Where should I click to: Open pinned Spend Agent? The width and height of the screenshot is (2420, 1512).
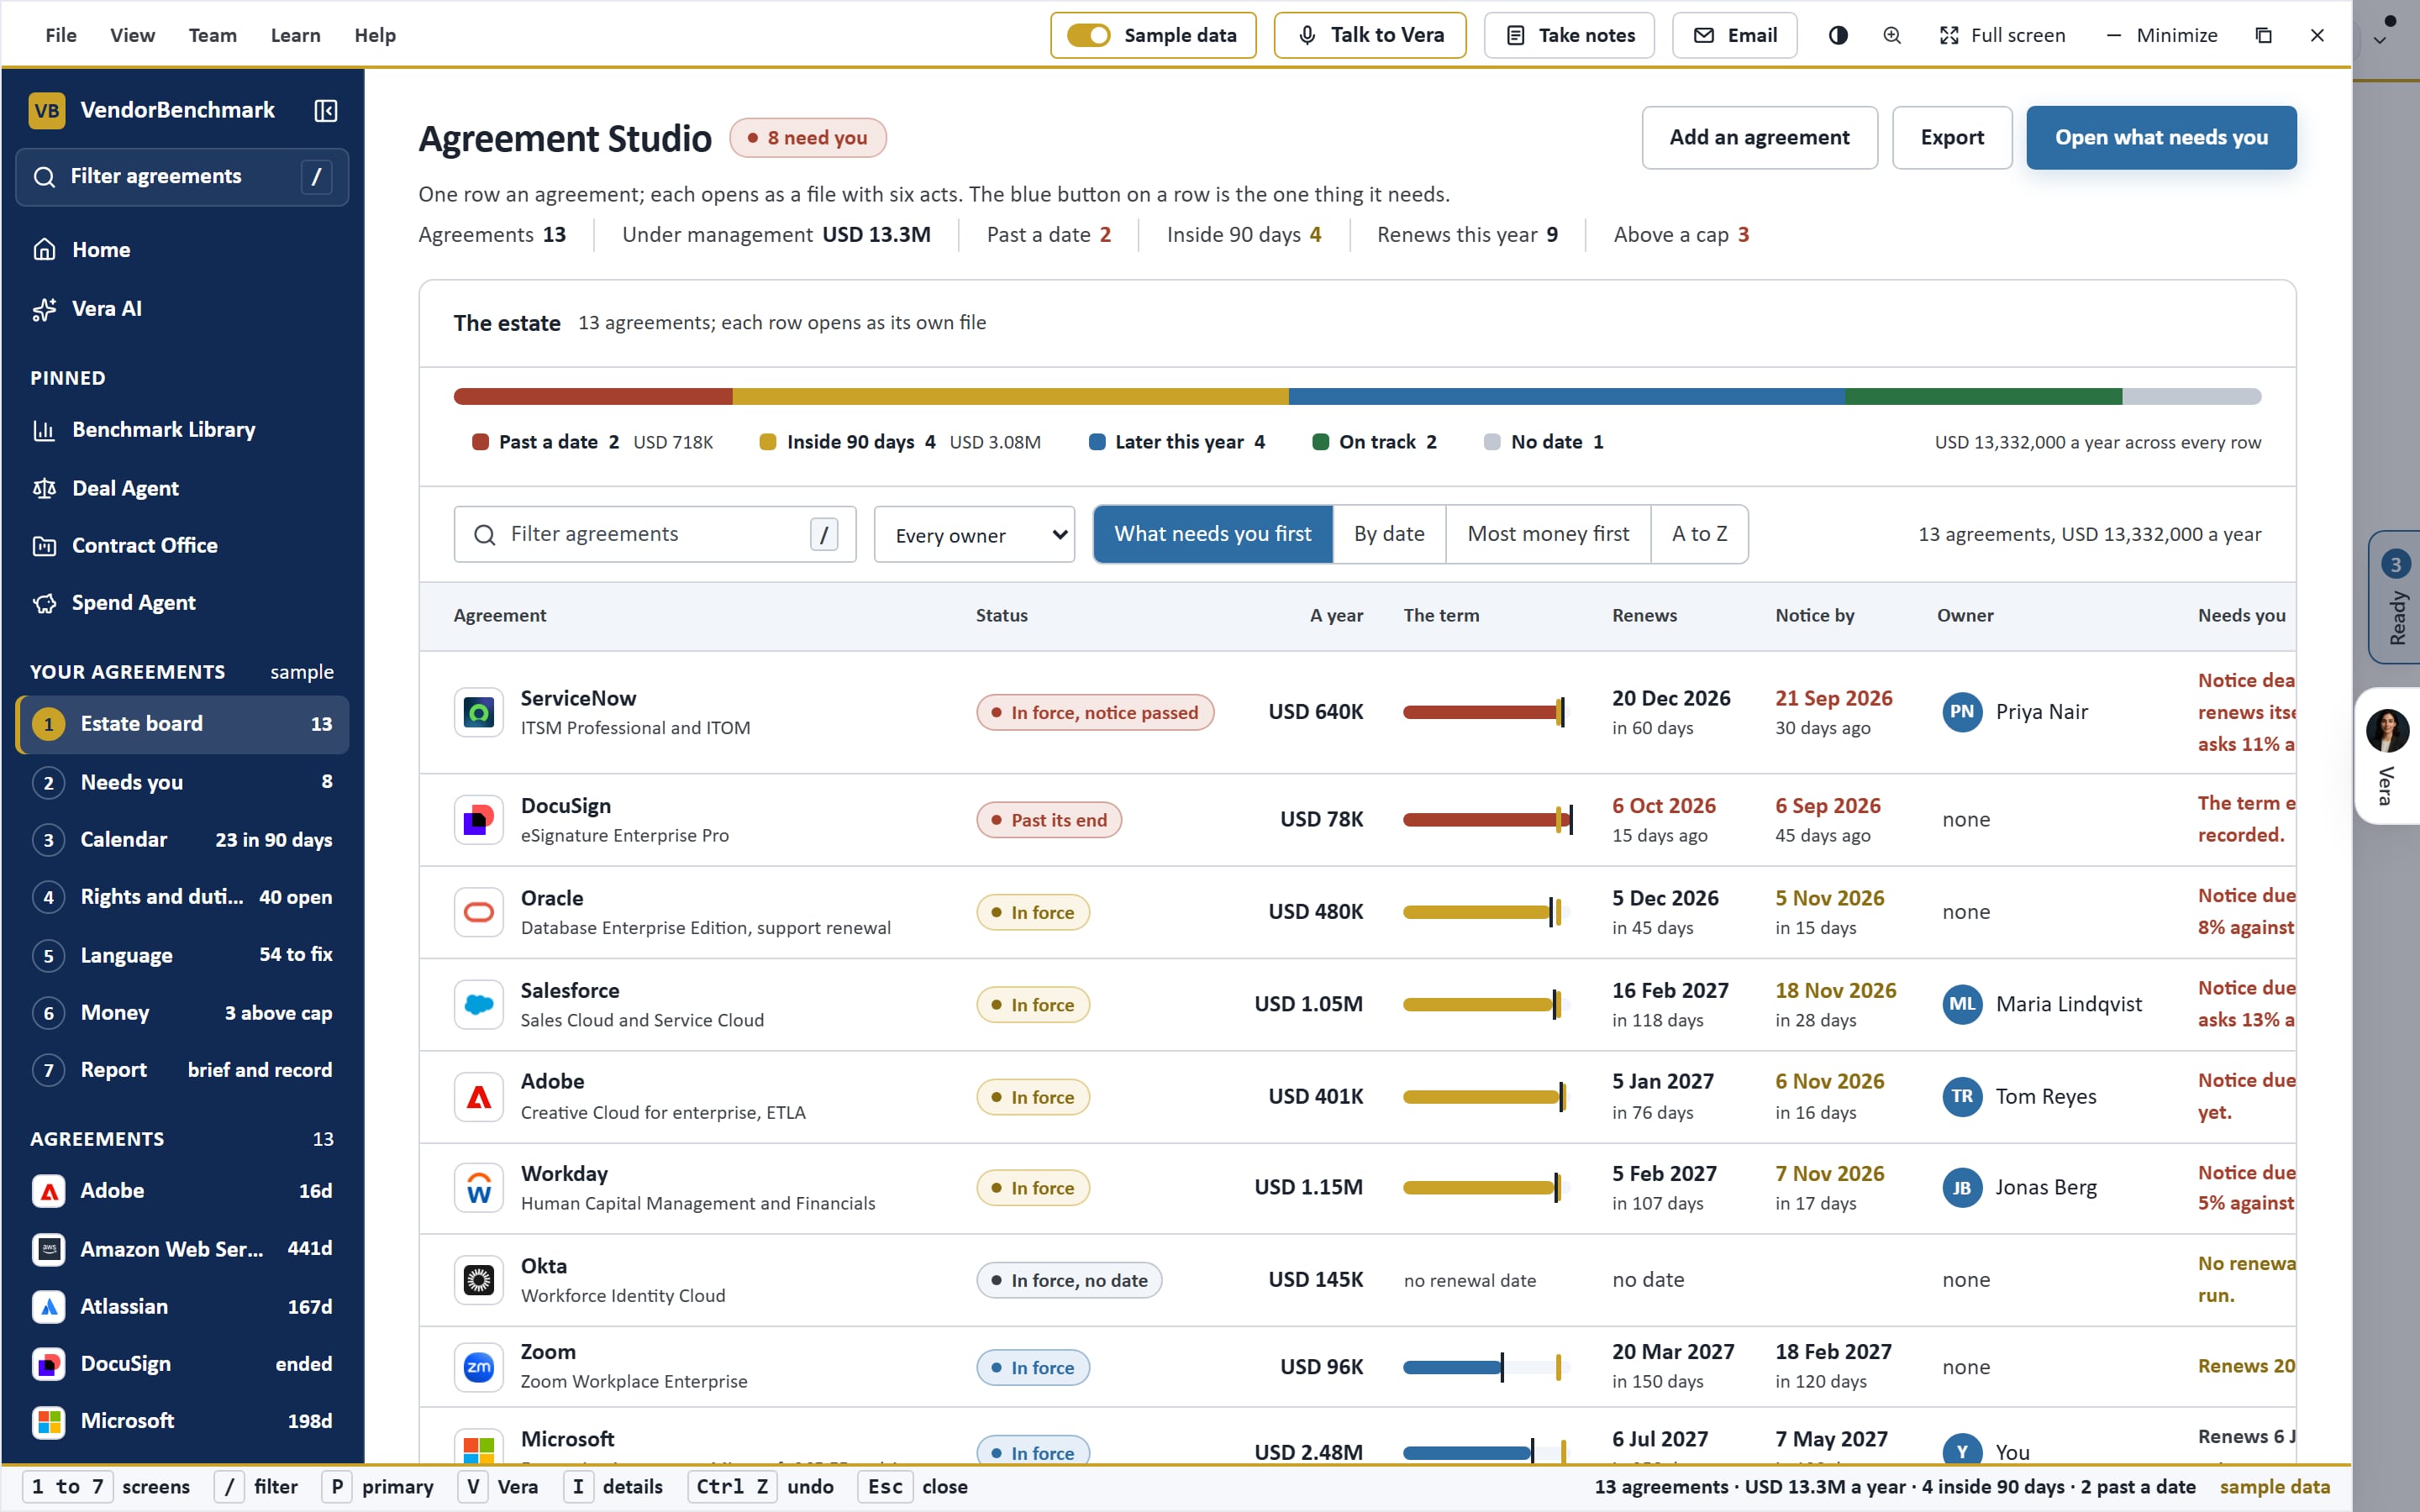pyautogui.click(x=182, y=603)
